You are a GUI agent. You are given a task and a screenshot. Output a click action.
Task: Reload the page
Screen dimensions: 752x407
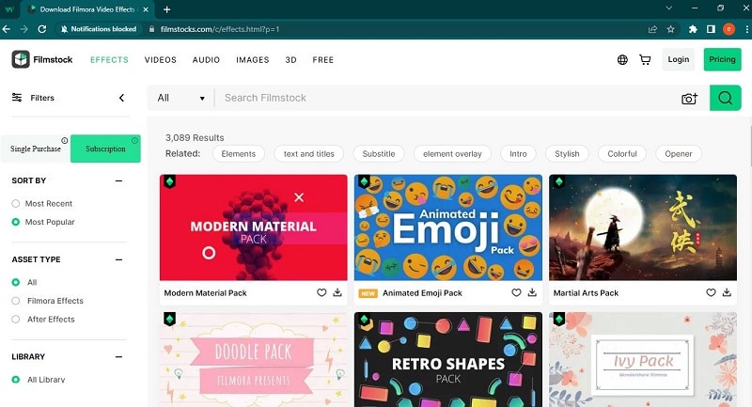(42, 29)
